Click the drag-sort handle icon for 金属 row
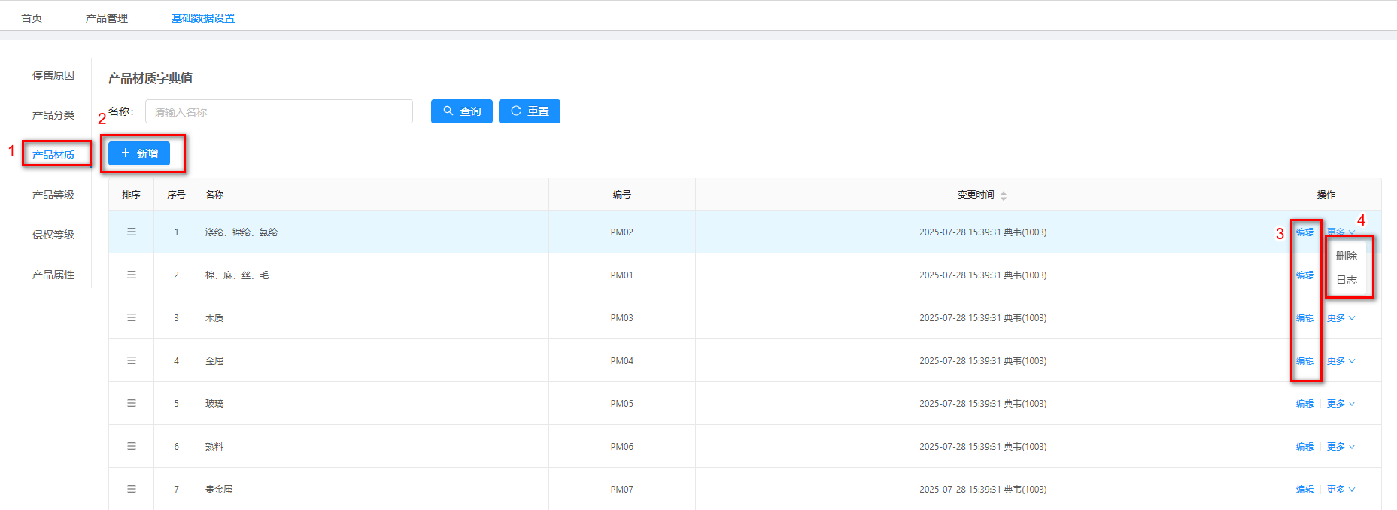 click(132, 360)
